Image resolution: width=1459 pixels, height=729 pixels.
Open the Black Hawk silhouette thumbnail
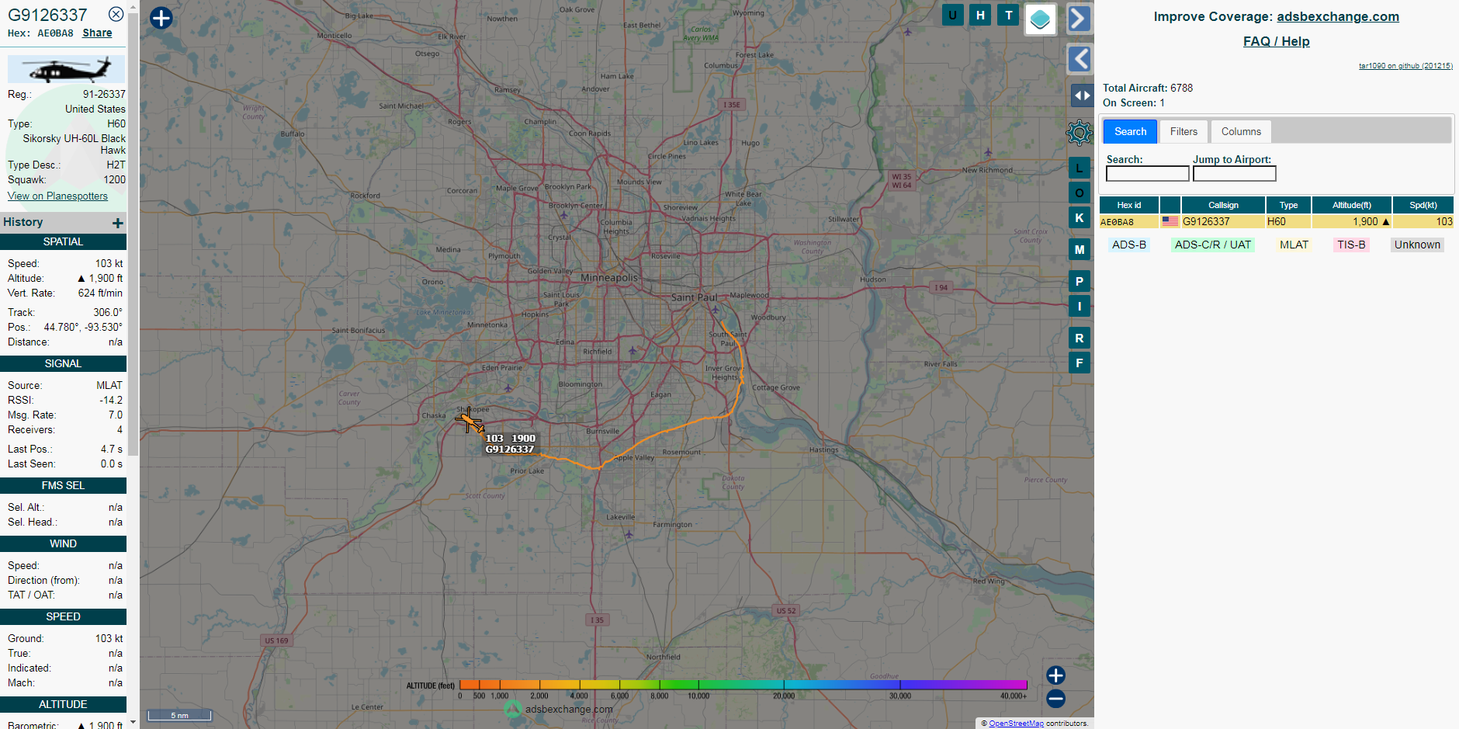pos(66,69)
